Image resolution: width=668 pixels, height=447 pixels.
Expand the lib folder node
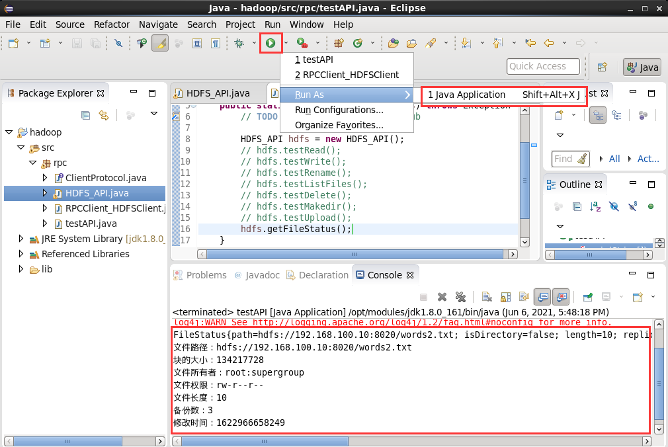click(21, 269)
